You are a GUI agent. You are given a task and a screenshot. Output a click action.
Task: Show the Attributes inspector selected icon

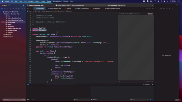[x=172, y=8]
